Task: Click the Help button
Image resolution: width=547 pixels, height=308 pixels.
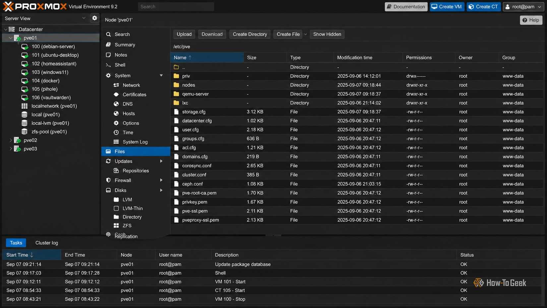Action: 531,20
